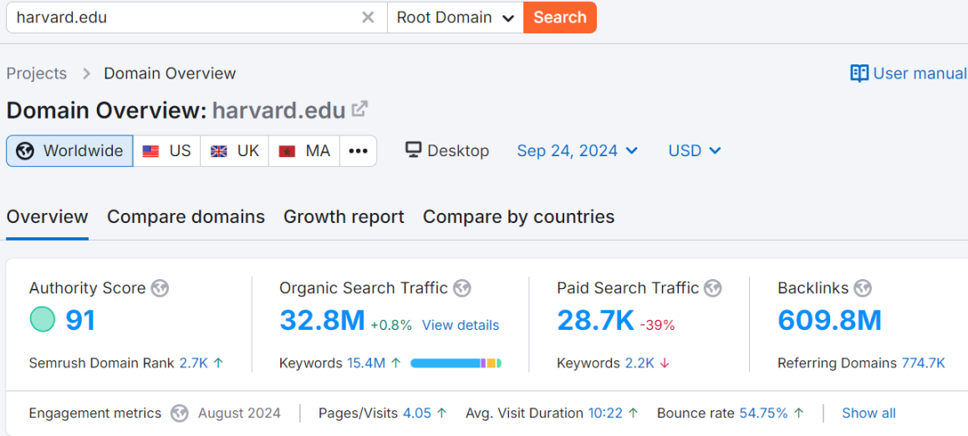Switch database to MA

pos(304,151)
